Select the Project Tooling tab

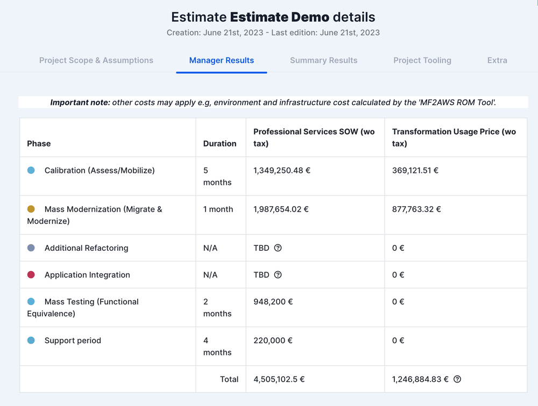422,60
